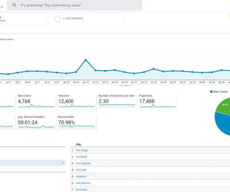Image resolution: width=230 pixels, height=192 pixels.
Task: Open 'Select a metric' link
Action: point(7,39)
